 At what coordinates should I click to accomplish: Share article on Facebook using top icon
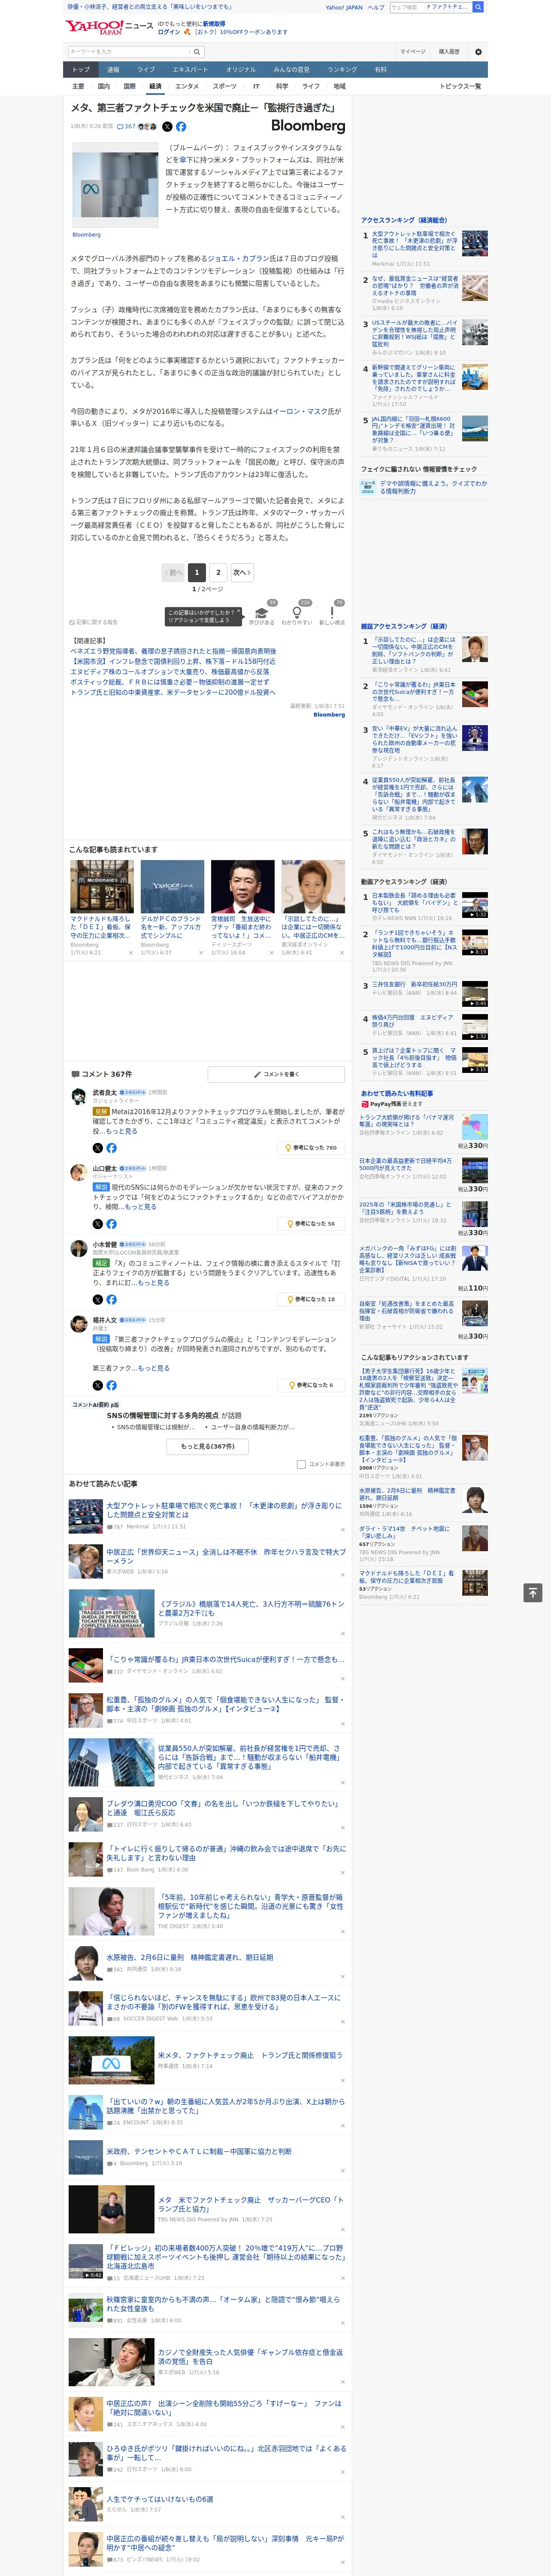click(x=181, y=127)
